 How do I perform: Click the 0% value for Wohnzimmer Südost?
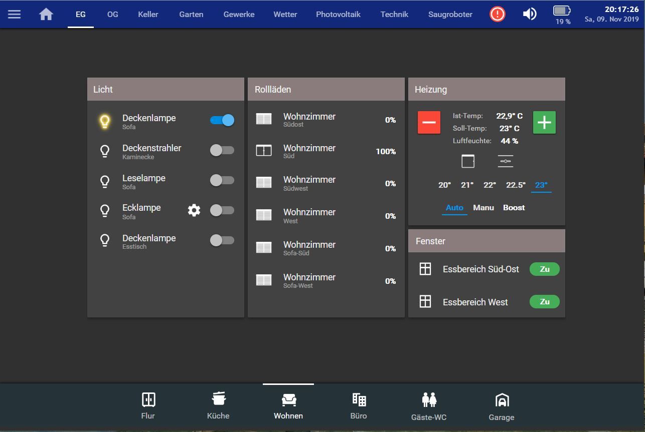tap(390, 120)
